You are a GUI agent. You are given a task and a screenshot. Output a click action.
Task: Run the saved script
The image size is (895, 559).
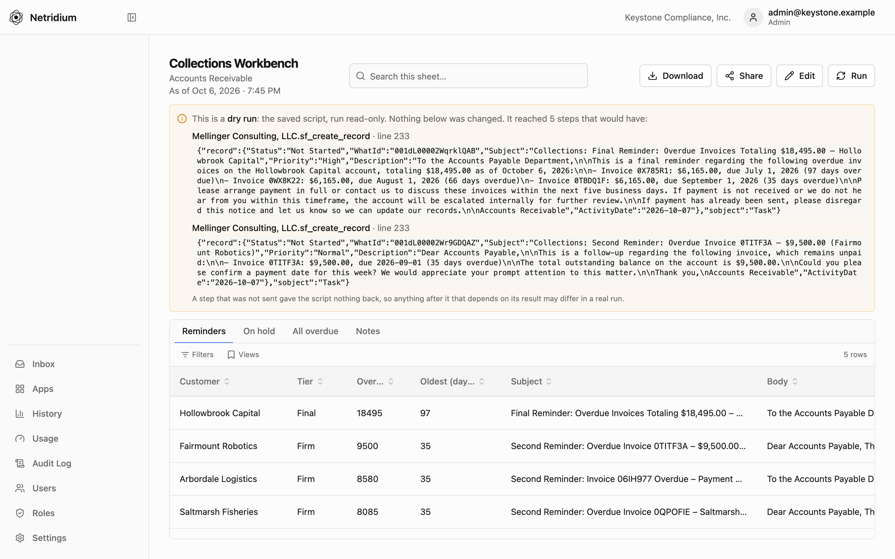(851, 76)
